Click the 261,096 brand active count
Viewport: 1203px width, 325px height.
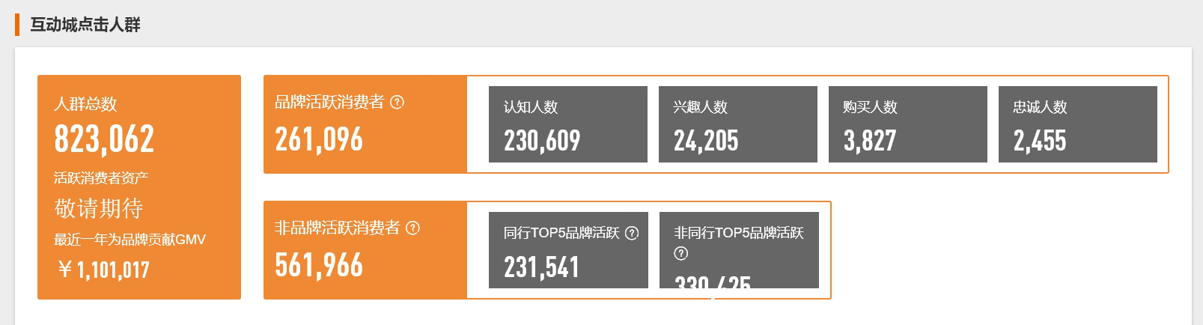click(319, 139)
